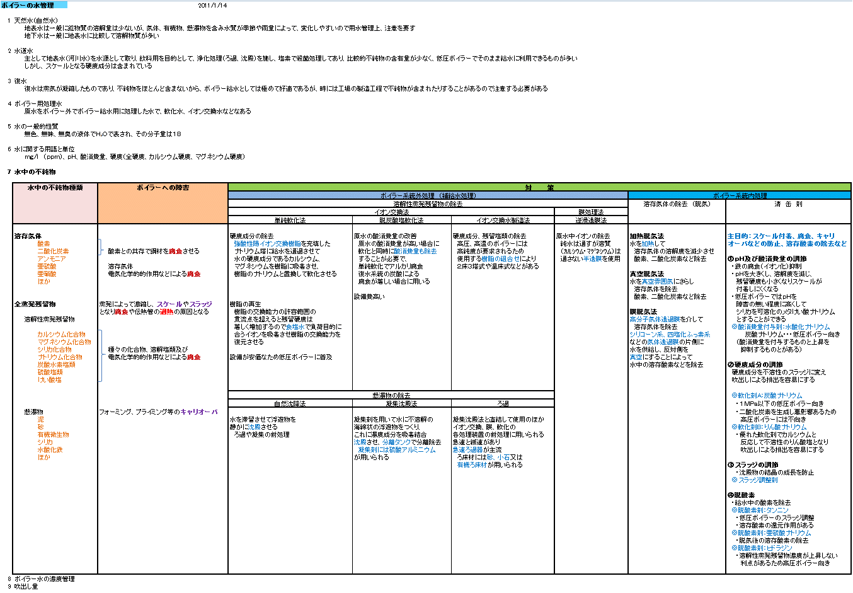Screen dimensions: 853x593
Task: Select column header 脱炭酸塩軟化法
Action: pos(401,221)
